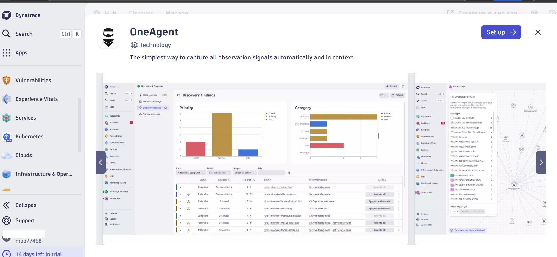This screenshot has height=257, width=557.
Task: Click the sidebar vertical scrollbar
Action: click(80, 125)
